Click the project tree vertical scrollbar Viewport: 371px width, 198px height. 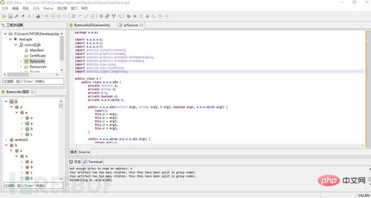[62, 48]
